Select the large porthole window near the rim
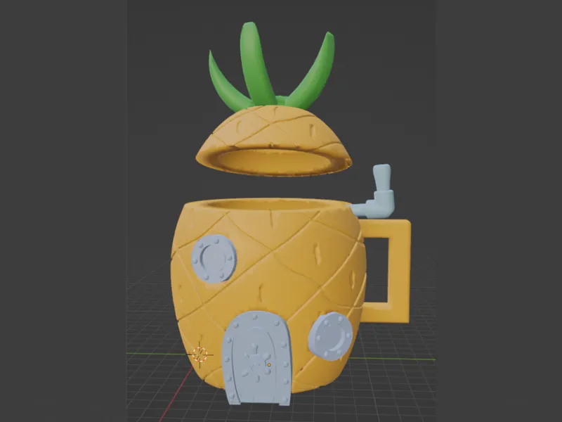This screenshot has height=422, width=562. [214, 259]
